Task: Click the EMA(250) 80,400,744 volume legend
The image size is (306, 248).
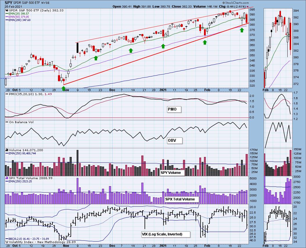Action: coord(21,153)
